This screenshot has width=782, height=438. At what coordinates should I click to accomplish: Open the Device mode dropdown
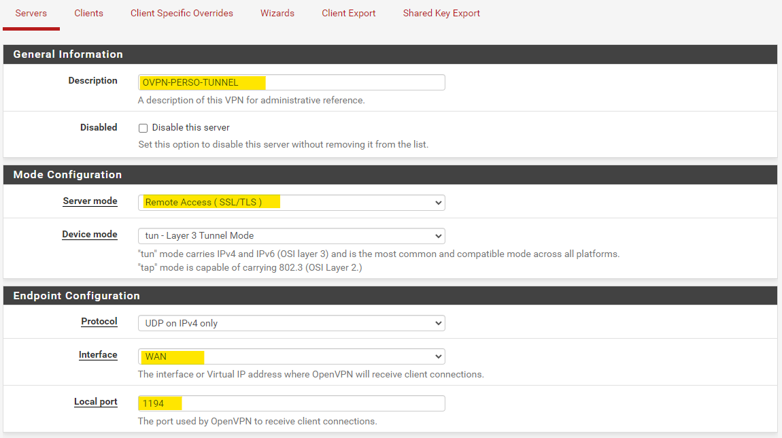coord(291,235)
